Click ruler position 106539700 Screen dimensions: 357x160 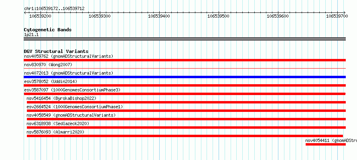click(x=337, y=16)
